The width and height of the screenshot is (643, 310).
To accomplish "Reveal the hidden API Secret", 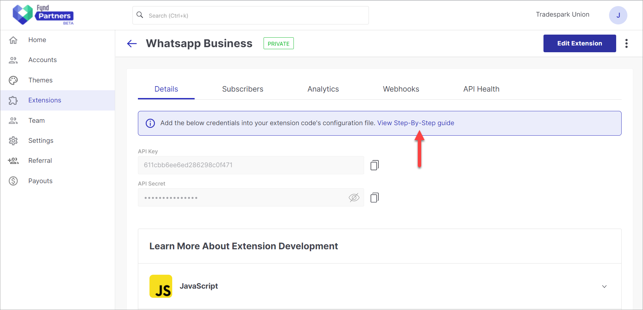I will (x=354, y=197).
